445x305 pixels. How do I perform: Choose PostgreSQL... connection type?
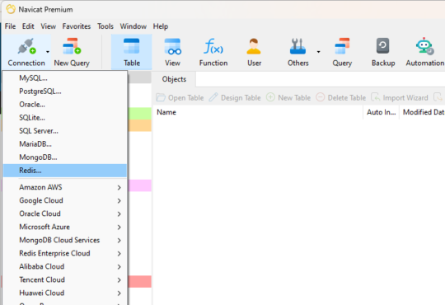(65, 91)
